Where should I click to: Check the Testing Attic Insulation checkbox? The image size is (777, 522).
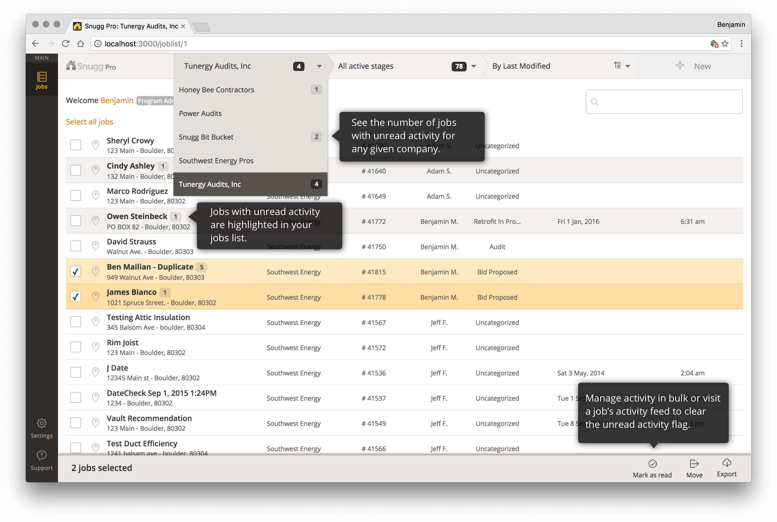point(76,322)
